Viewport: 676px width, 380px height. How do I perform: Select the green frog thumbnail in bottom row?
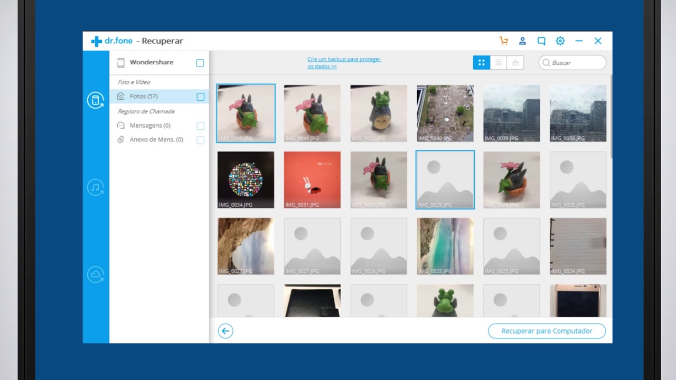[x=445, y=301]
